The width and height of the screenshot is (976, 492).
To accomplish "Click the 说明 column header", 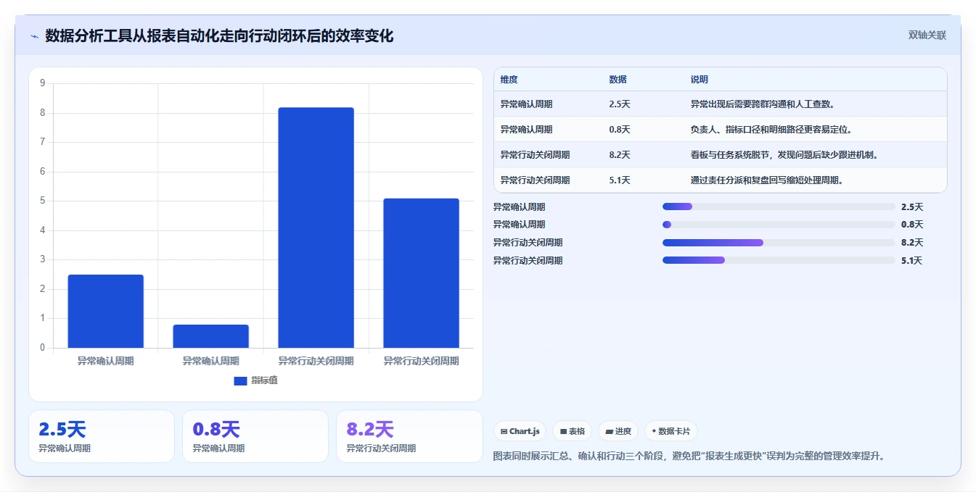I will (700, 80).
